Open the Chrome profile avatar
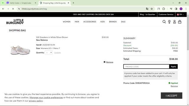 click(x=181, y=9)
